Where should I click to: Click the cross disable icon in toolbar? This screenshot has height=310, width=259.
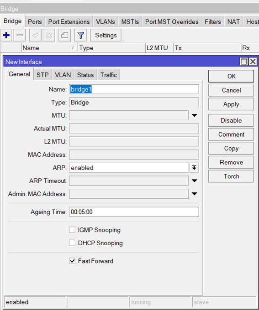click(x=49, y=35)
